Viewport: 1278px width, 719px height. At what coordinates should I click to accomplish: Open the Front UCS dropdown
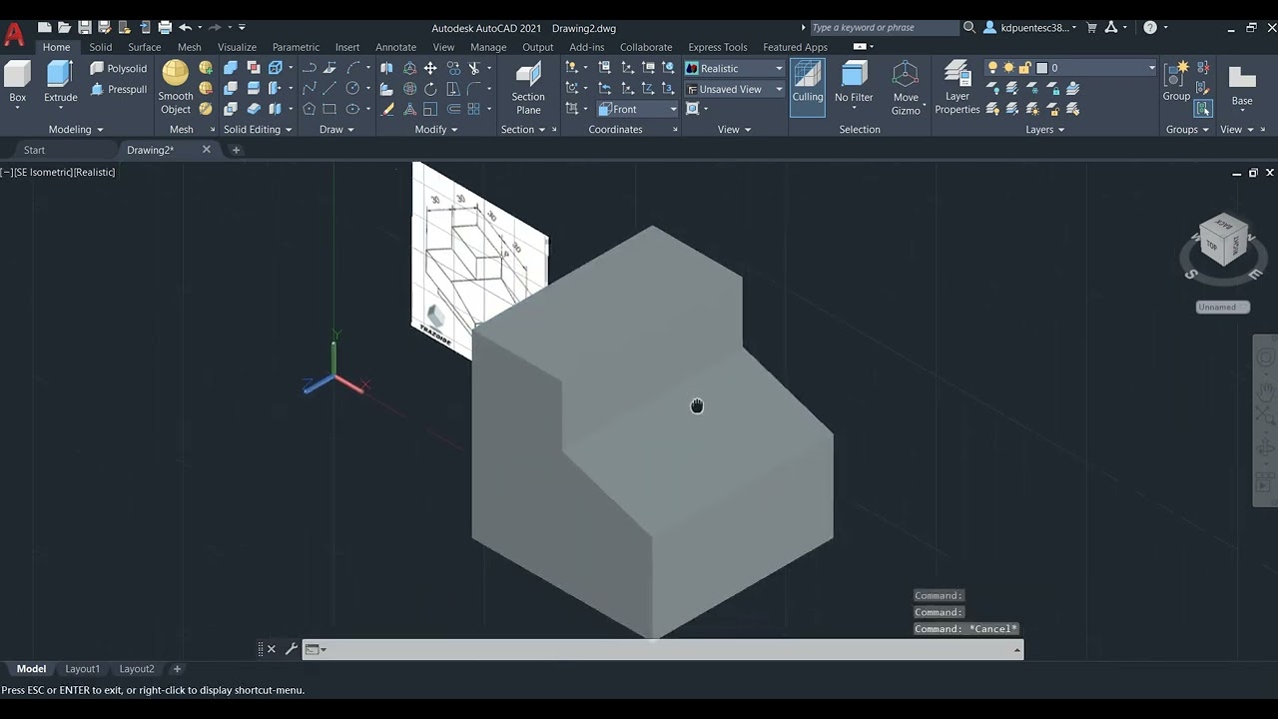(638, 109)
